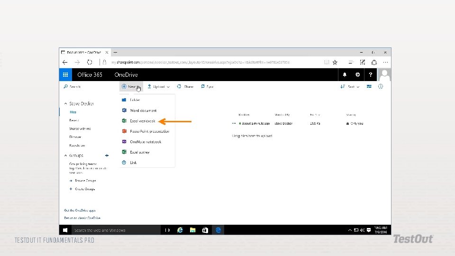Click the 'About a minute ago' modified cell

[254, 123]
